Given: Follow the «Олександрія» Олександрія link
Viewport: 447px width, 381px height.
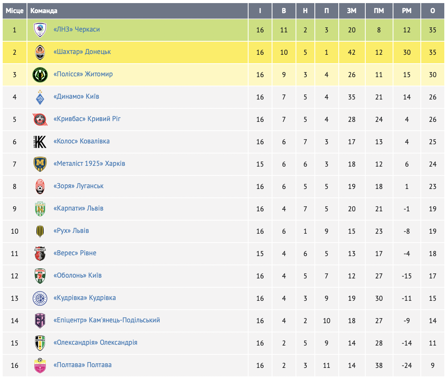Looking at the screenshot, I should click(95, 342).
